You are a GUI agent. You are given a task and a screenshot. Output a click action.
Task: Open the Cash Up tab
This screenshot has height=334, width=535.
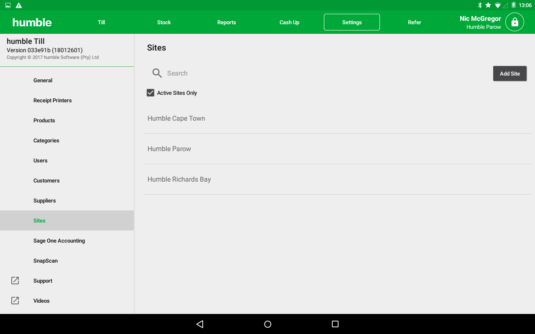tap(289, 22)
